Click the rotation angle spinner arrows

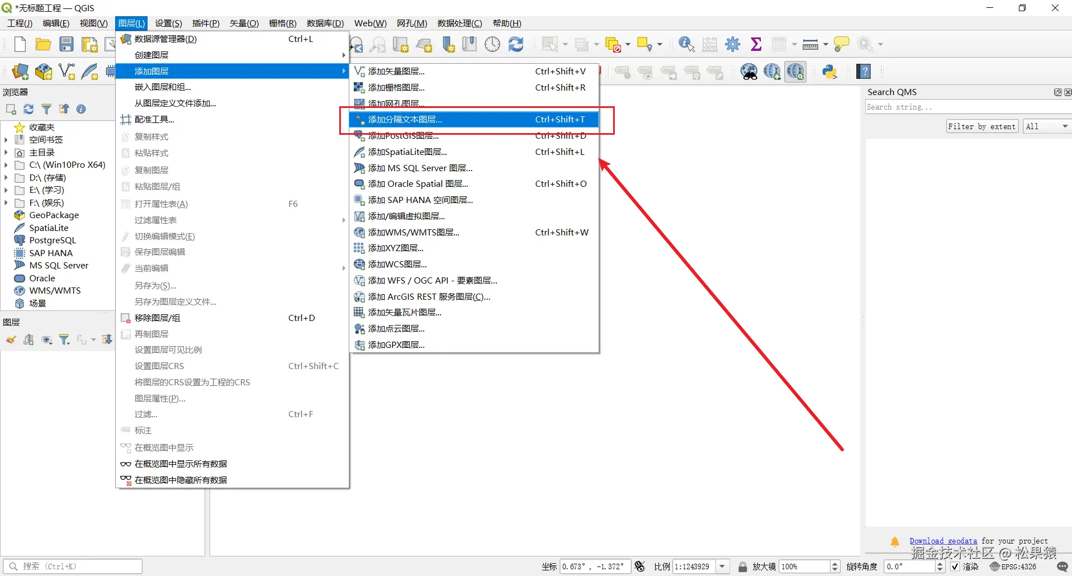point(940,566)
